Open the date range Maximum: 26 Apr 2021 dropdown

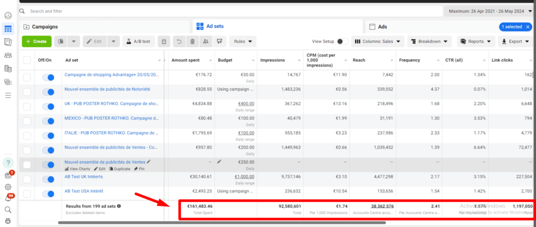coord(489,12)
